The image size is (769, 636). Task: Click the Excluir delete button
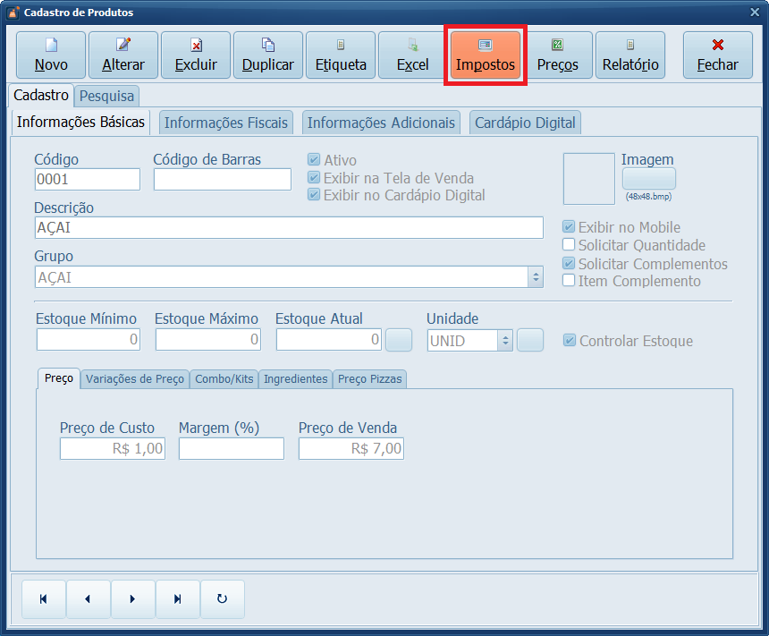pyautogui.click(x=195, y=55)
